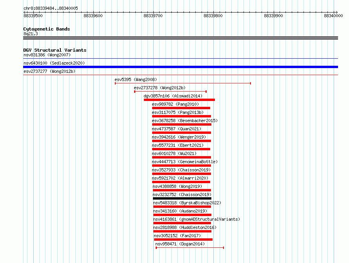349x263 pixels.
Task: Open variant nsv5921702 (Almarri2020) label
Action: (x=180, y=178)
